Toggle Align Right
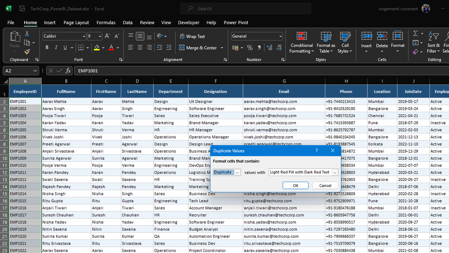The width and height of the screenshot is (449, 253). coord(149,47)
